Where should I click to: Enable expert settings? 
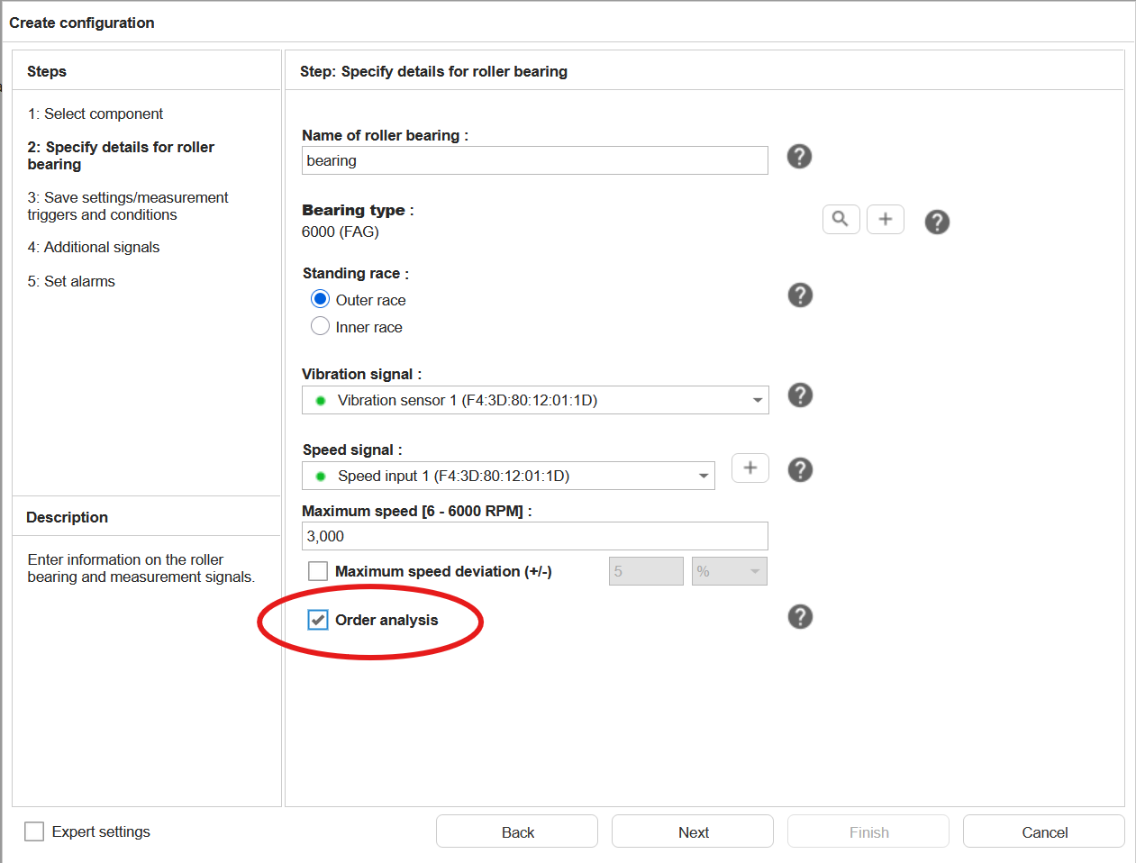[33, 831]
